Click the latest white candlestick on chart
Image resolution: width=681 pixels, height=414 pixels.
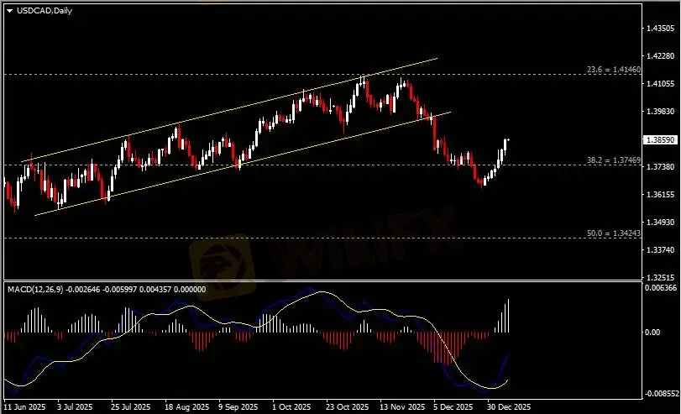point(506,144)
